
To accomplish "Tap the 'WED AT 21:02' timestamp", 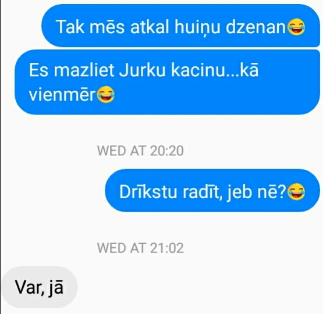I will [140, 248].
